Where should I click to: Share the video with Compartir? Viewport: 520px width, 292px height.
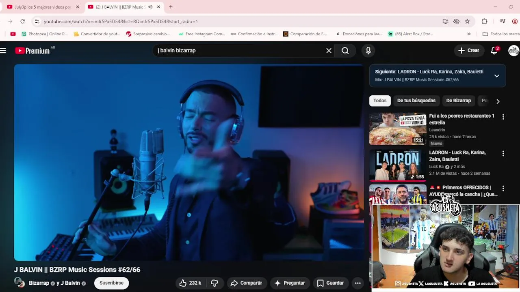[x=246, y=283]
